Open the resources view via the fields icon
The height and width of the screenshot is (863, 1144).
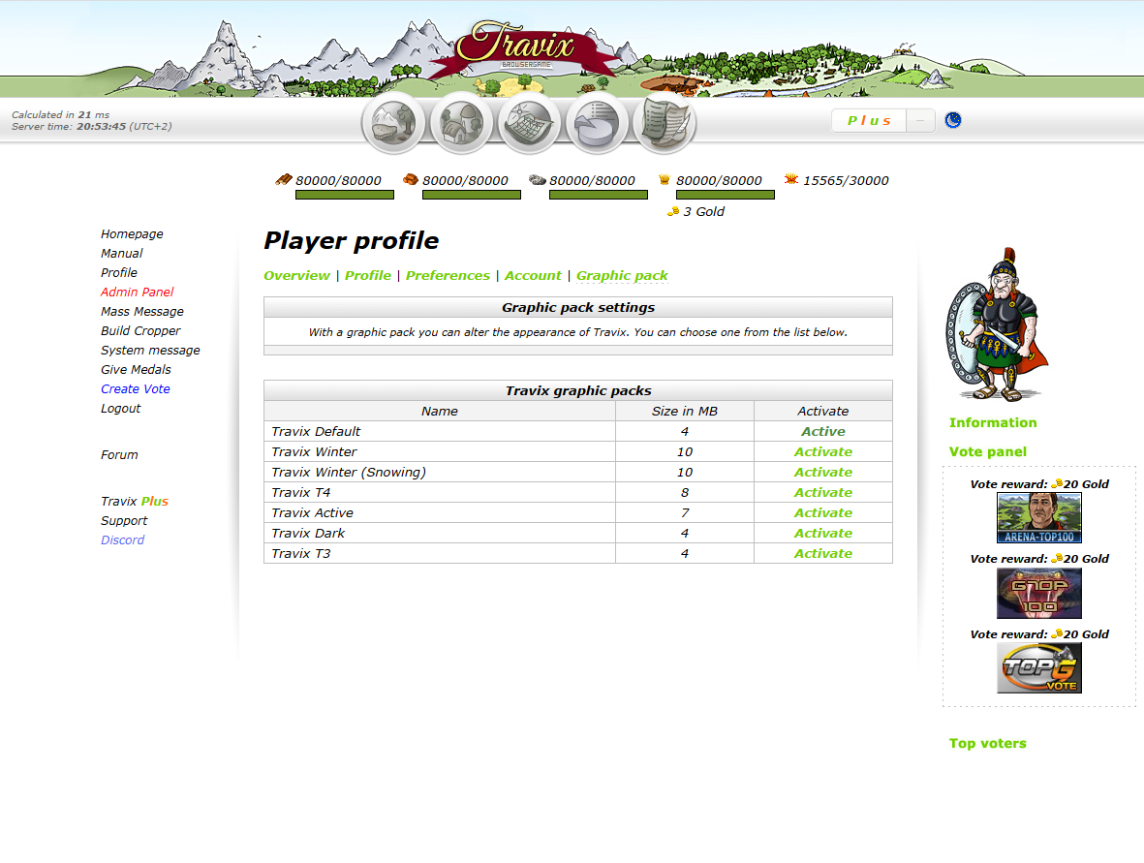click(x=392, y=123)
